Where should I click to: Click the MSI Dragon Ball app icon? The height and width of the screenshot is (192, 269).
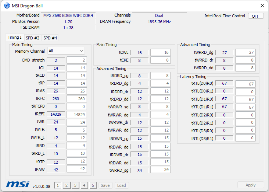click(7, 6)
